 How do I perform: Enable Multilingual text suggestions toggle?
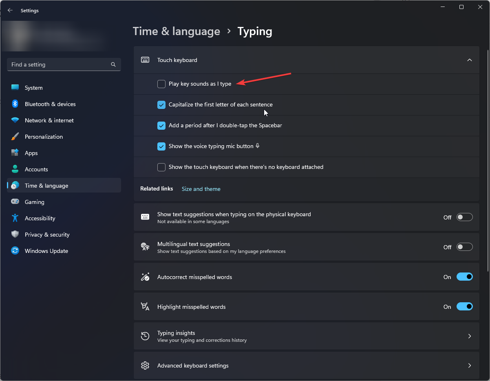464,247
